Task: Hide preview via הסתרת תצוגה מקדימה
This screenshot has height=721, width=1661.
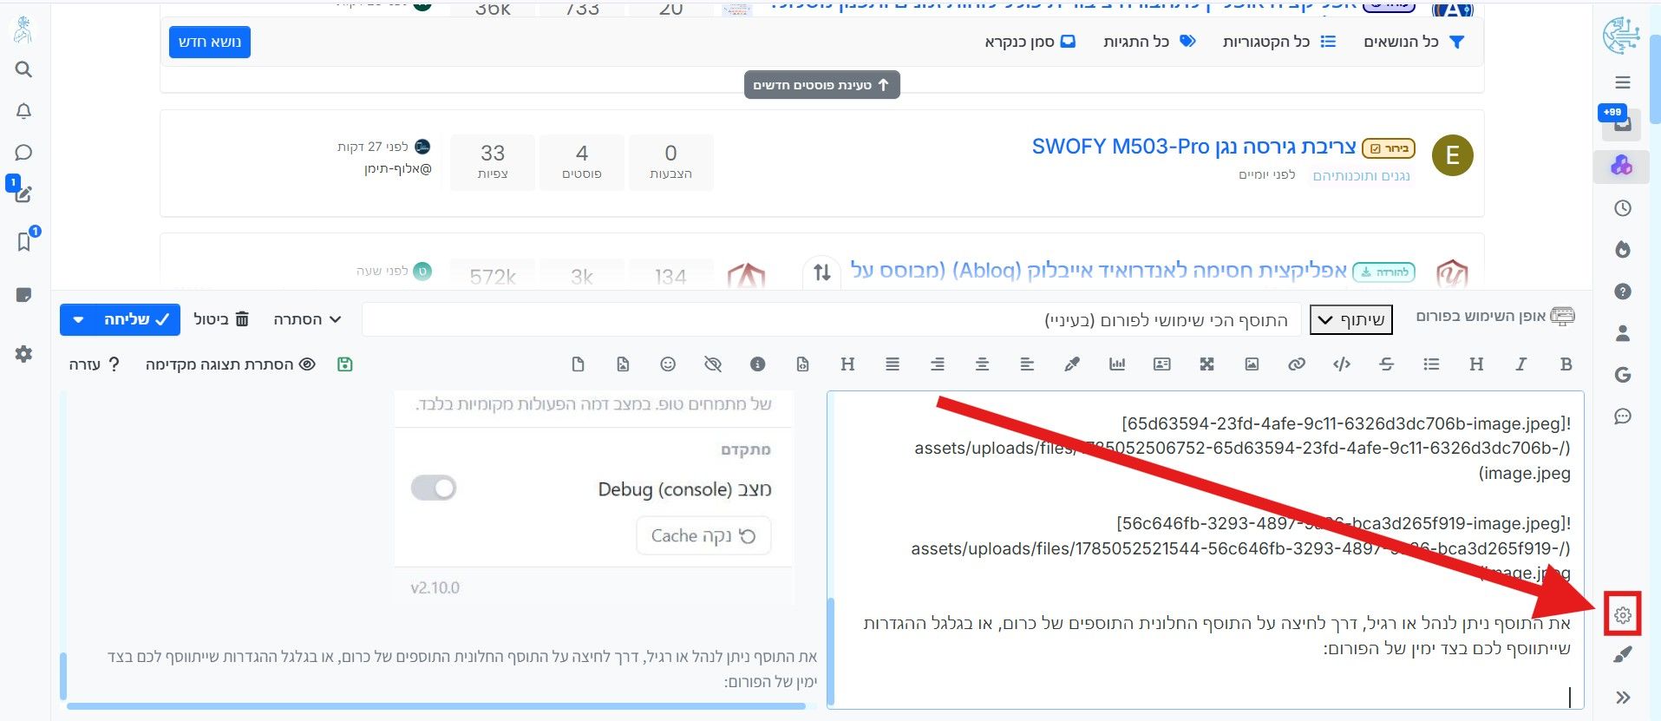Action: point(230,364)
